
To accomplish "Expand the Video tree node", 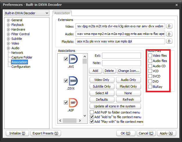I will pyautogui.click(x=8, y=43).
